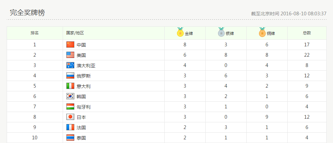333x143 pixels.
Task: Click the bronze medal icon in header
Action: click(262, 32)
